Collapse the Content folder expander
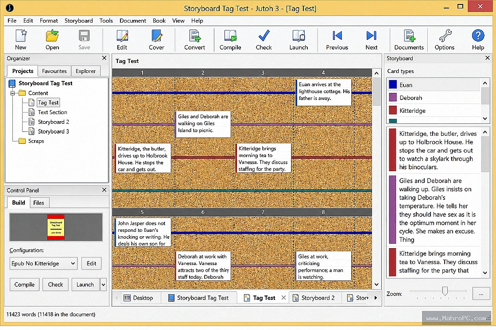Image resolution: width=496 pixels, height=330 pixels. click(x=13, y=93)
